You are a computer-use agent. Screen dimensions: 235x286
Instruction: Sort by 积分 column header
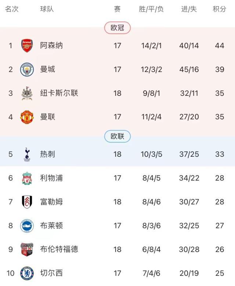click(219, 9)
